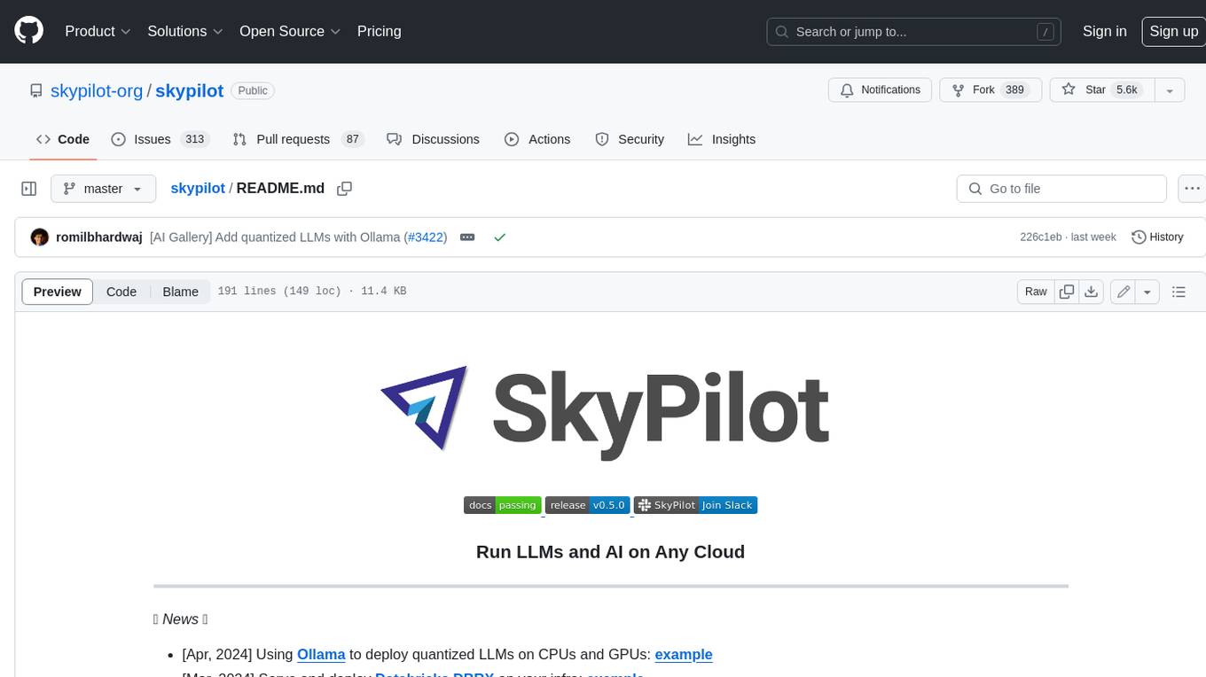Open romilbhardwaj's avatar
The height and width of the screenshot is (677, 1206).
click(39, 237)
